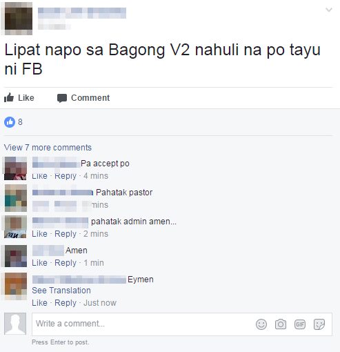The width and height of the screenshot is (340, 352).
Task: Click the Like text button on post
Action: (x=26, y=98)
